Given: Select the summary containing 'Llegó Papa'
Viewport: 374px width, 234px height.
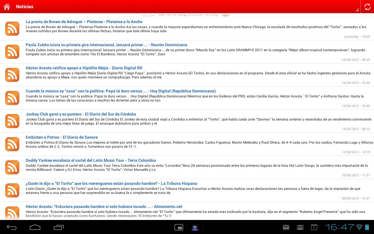Looking at the screenshot, I should tap(198, 75).
